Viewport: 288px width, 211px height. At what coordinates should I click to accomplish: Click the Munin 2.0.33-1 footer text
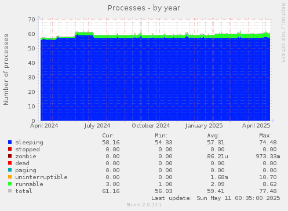point(144,205)
